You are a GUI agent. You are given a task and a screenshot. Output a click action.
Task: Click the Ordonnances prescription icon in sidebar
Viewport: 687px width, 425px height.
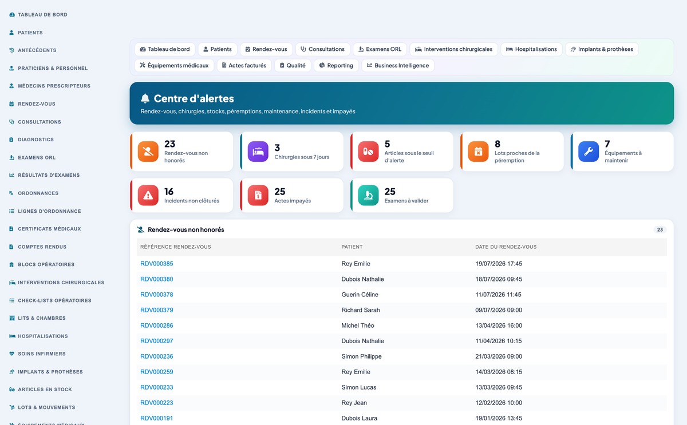(12, 193)
